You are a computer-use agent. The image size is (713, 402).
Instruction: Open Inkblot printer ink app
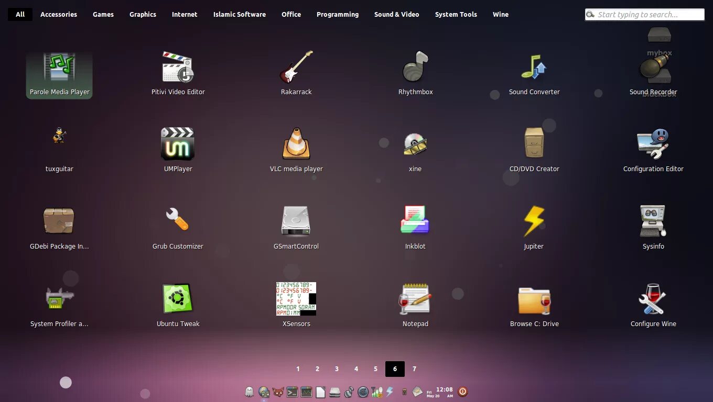(x=415, y=228)
